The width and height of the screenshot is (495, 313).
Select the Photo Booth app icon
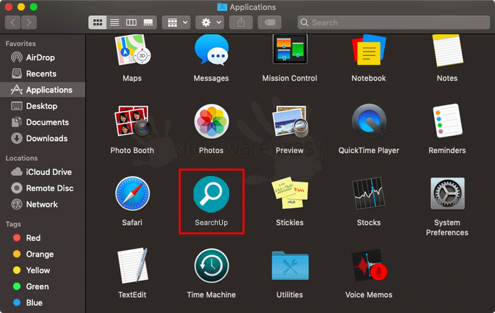[x=132, y=121]
